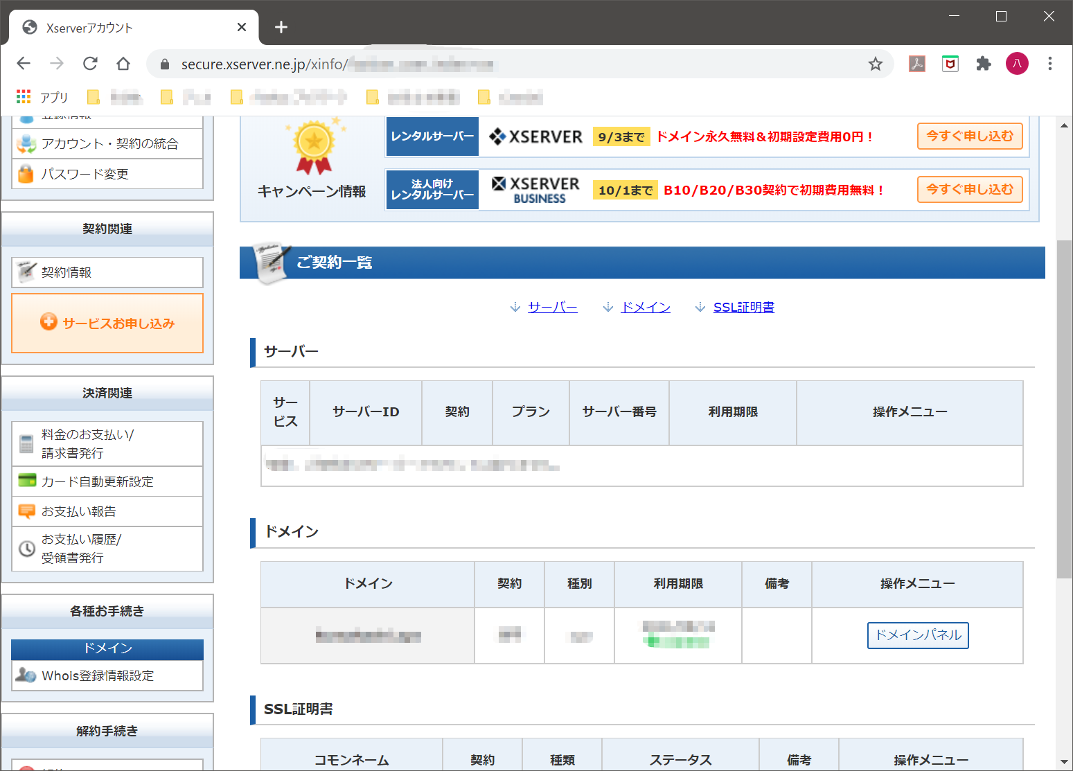Open カード自動更新設定 in sidebar
Viewport: 1073px width, 771px height.
coord(107,481)
